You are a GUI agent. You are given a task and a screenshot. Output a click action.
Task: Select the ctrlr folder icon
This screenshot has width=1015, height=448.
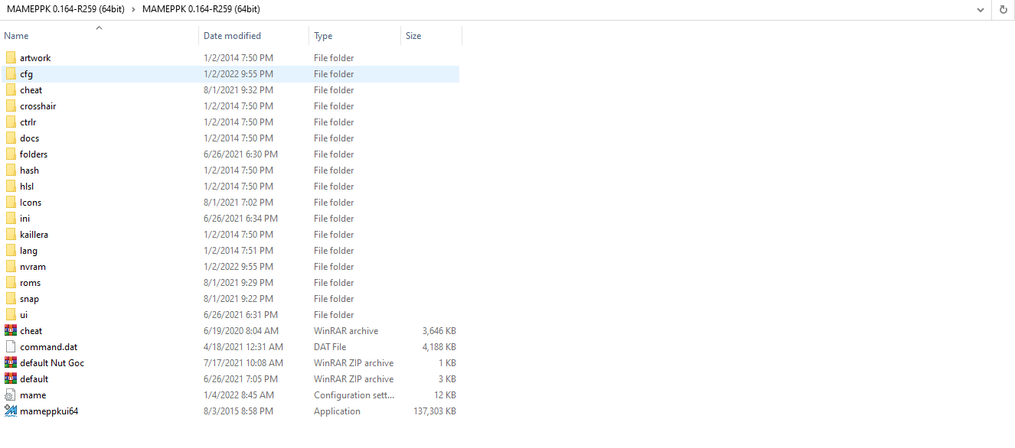point(11,122)
